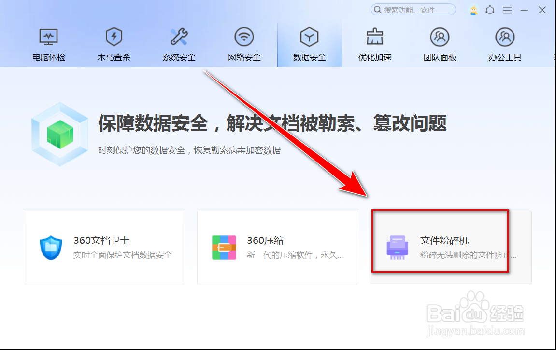Switch to the 系统安全 tab label
This screenshot has width=556, height=350.
179,57
